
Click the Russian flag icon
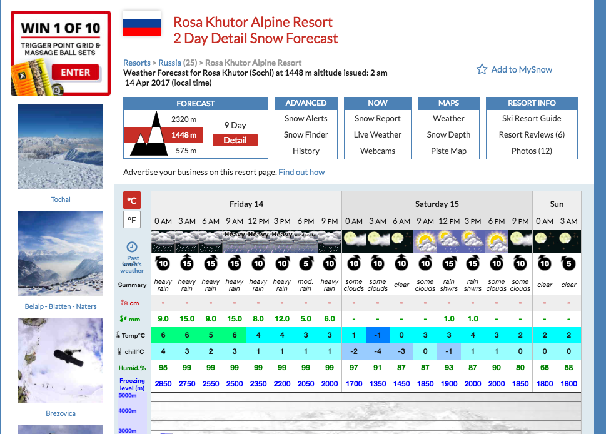pyautogui.click(x=142, y=23)
